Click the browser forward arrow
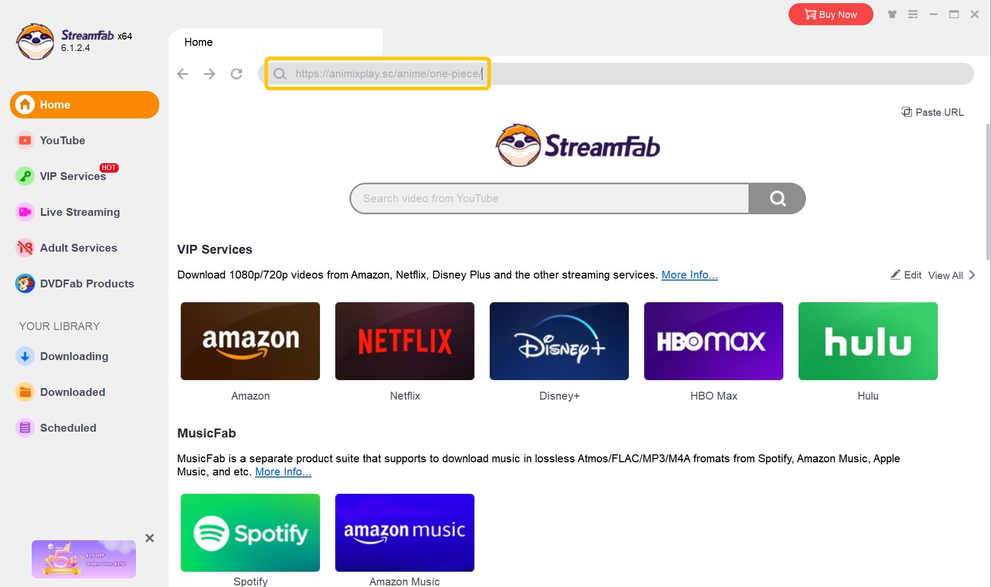Viewport: 991px width, 587px height. (209, 74)
